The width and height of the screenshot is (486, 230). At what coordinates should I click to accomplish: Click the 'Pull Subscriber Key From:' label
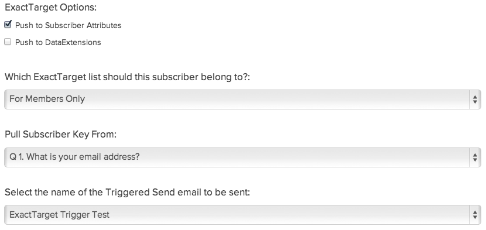[x=60, y=135]
